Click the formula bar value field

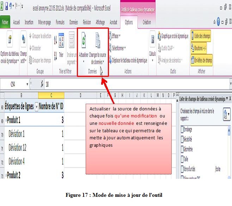tap(137, 84)
